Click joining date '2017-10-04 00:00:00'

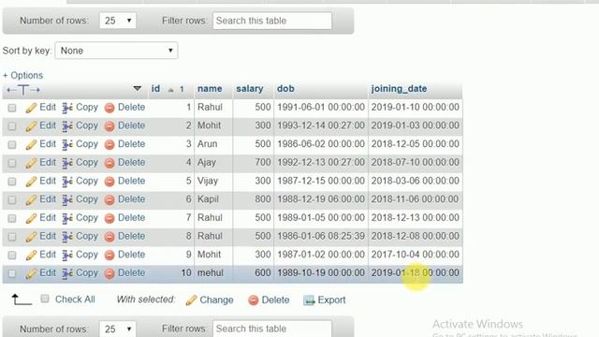point(416,255)
